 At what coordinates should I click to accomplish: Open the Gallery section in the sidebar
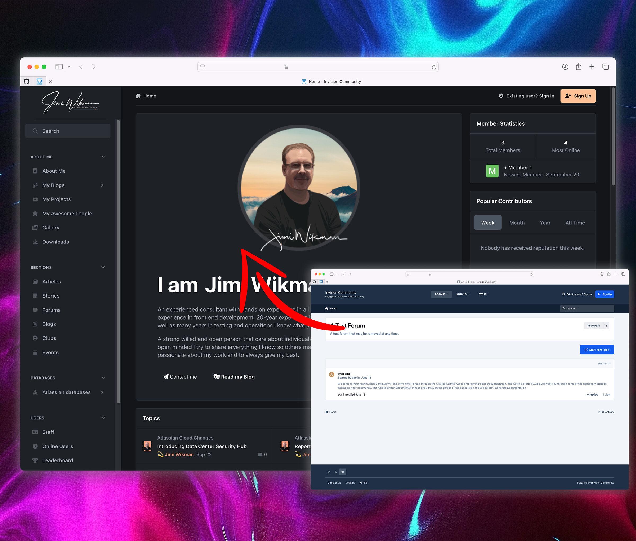pyautogui.click(x=51, y=228)
